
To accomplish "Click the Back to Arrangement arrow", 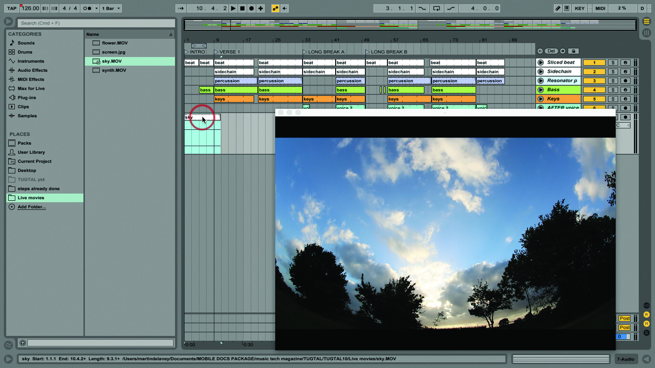I will pos(285,8).
